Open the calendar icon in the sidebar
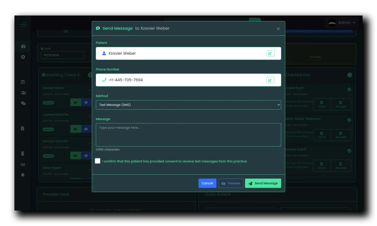Image resolution: width=377 pixels, height=226 pixels. coord(23,82)
